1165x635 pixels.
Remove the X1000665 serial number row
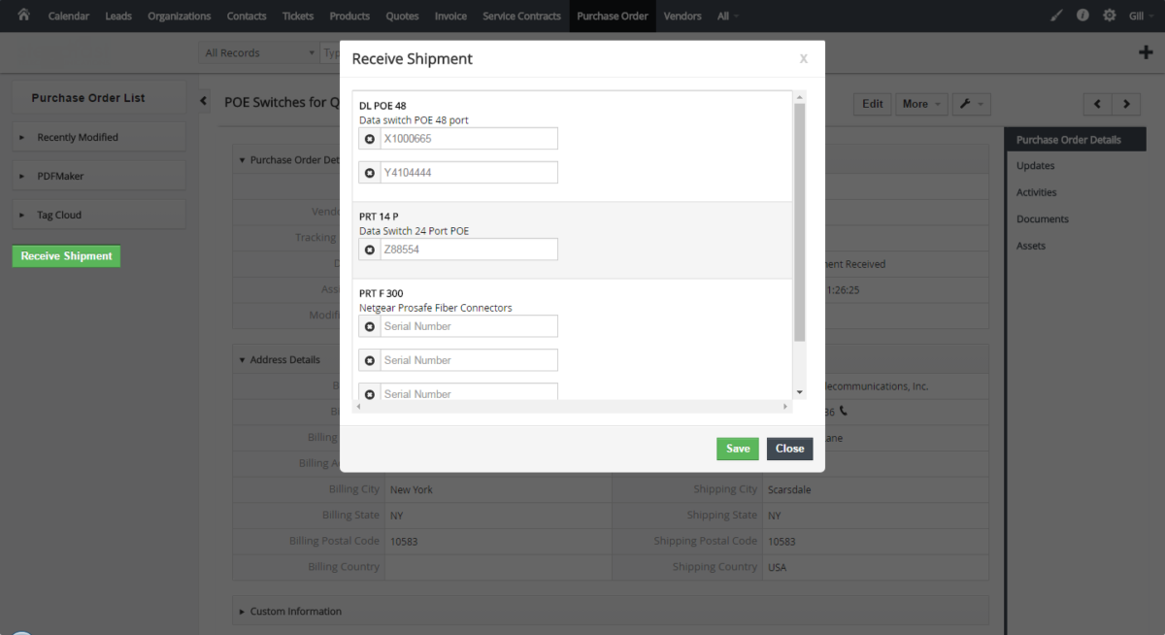pos(370,139)
